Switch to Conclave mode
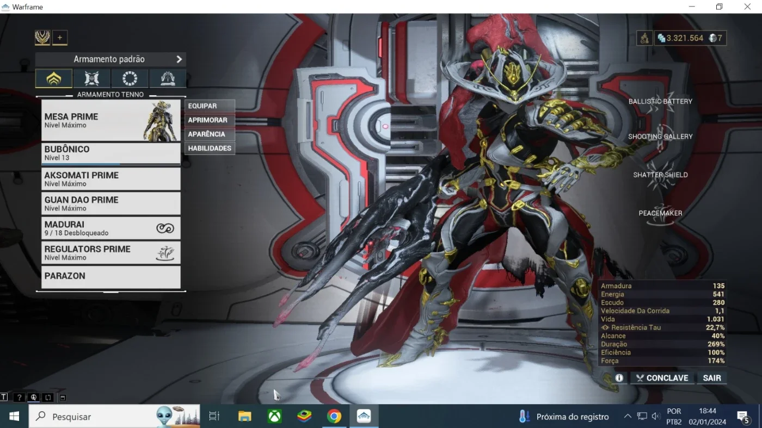Image resolution: width=762 pixels, height=428 pixels. [x=662, y=378]
